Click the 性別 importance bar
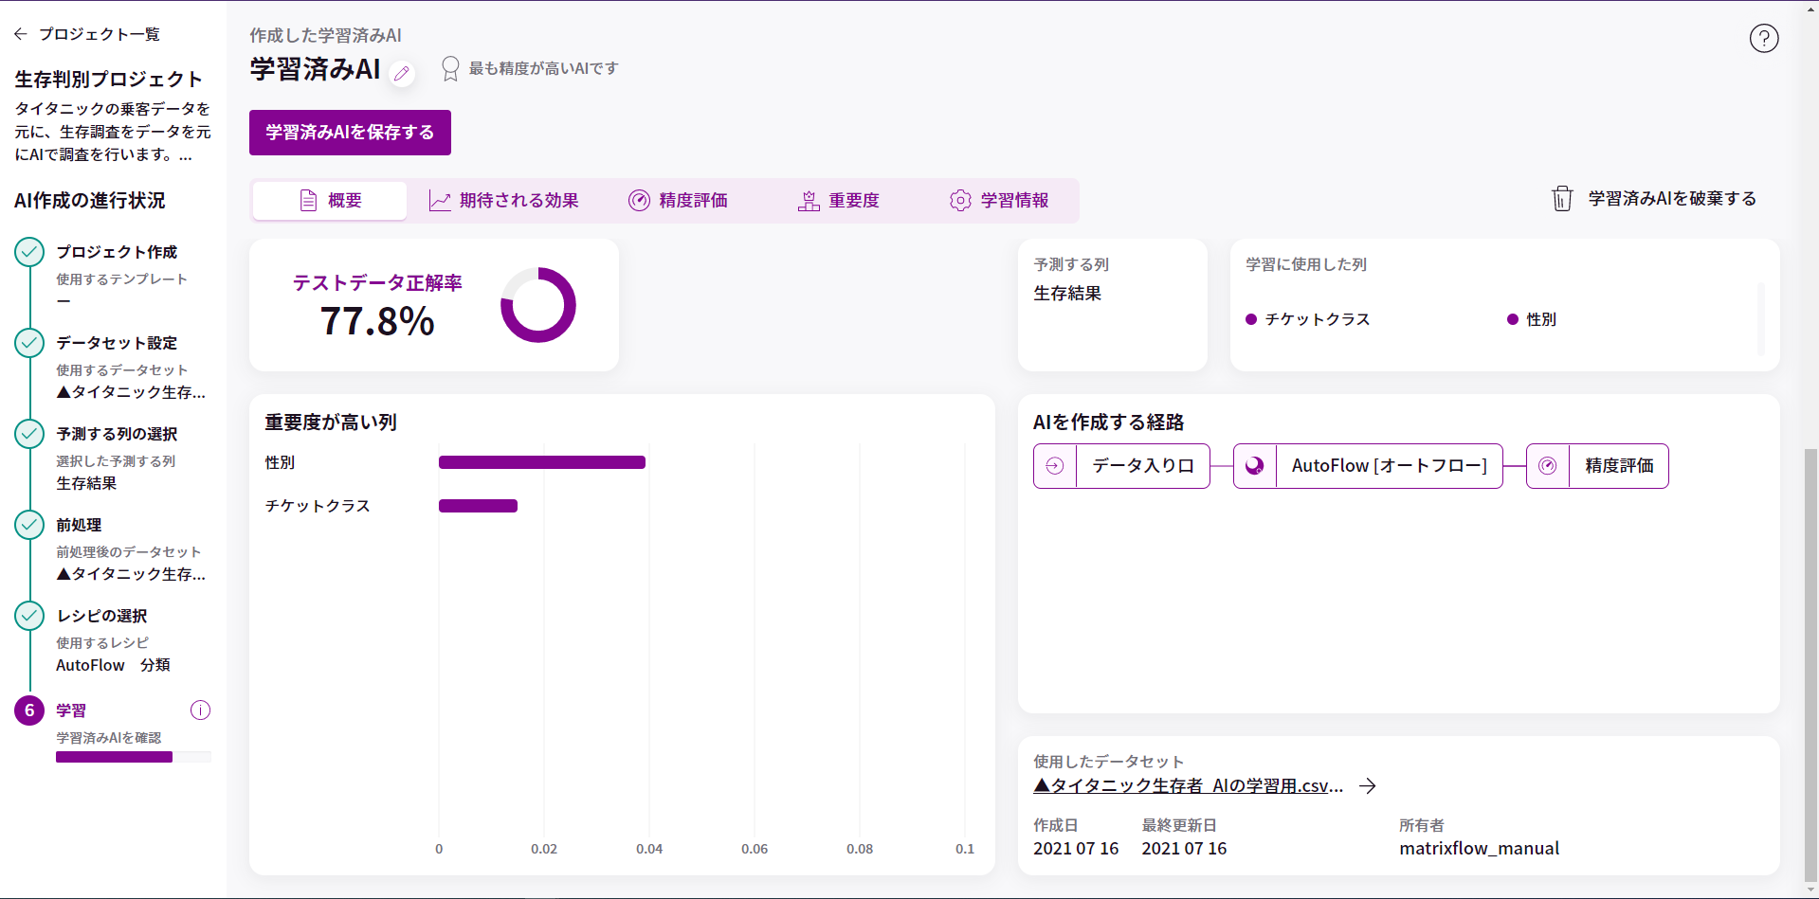Image resolution: width=1819 pixels, height=899 pixels. click(542, 462)
